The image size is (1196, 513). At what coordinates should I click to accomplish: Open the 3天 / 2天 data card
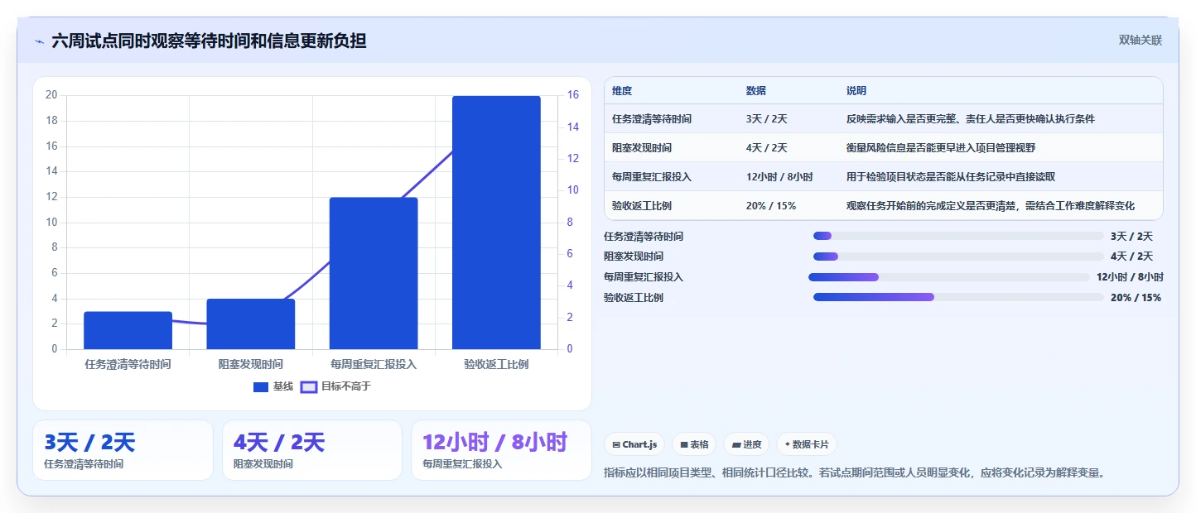click(x=123, y=450)
